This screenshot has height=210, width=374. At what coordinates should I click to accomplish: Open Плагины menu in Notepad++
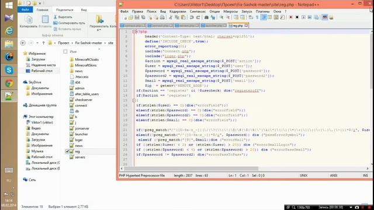tap(262, 12)
